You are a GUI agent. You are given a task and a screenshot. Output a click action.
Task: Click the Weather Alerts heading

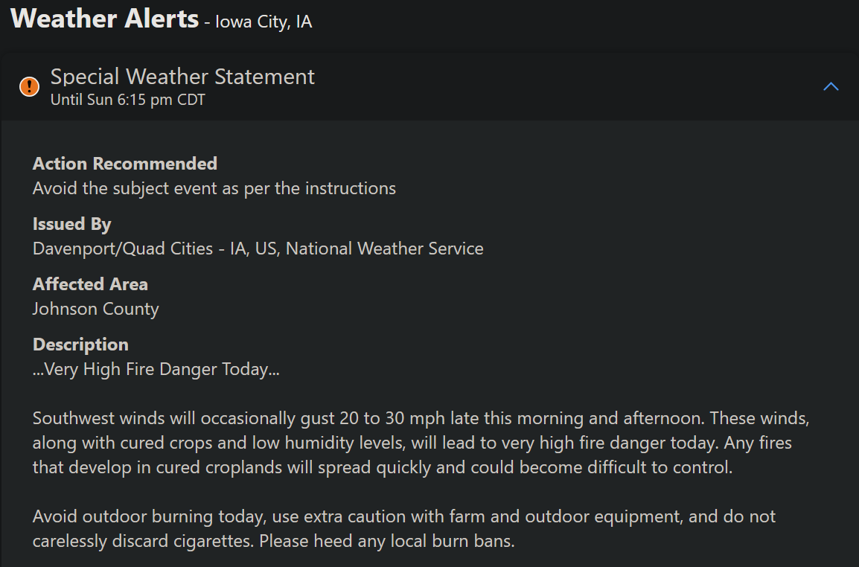105,19
